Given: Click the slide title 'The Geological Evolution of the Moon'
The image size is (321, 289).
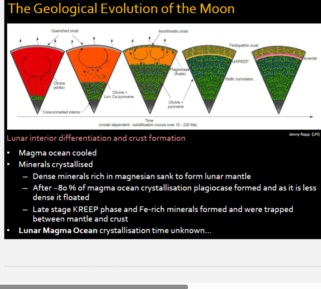Looking at the screenshot, I should click(121, 9).
